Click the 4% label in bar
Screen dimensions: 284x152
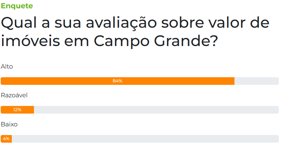[x=6, y=139]
